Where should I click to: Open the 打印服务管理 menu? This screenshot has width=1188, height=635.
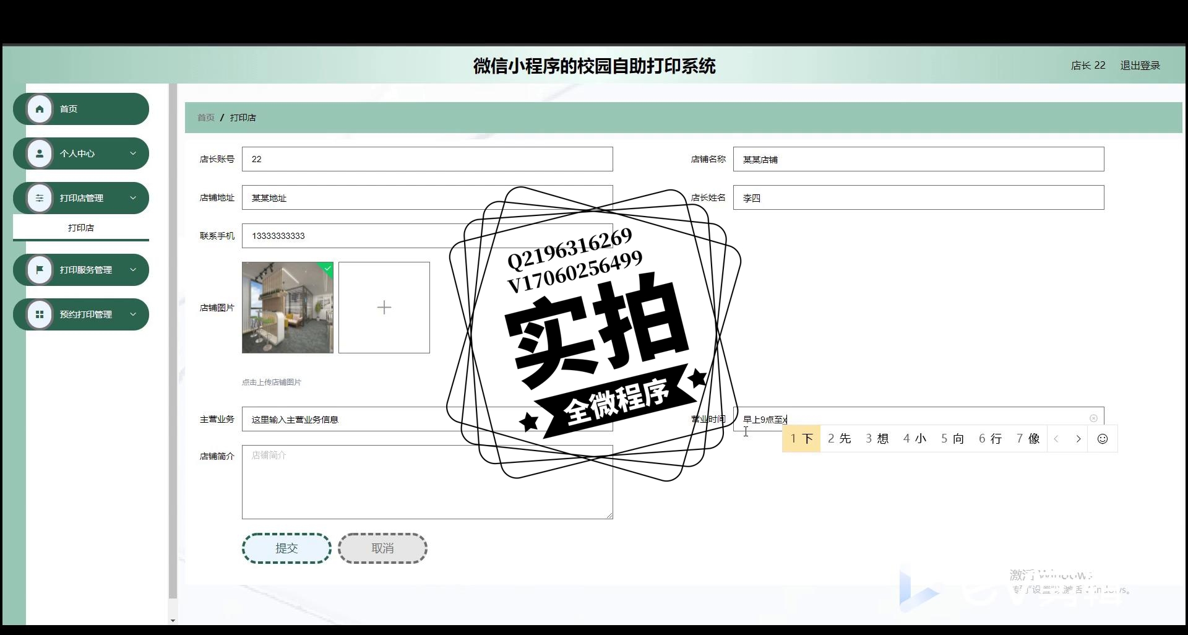(81, 270)
